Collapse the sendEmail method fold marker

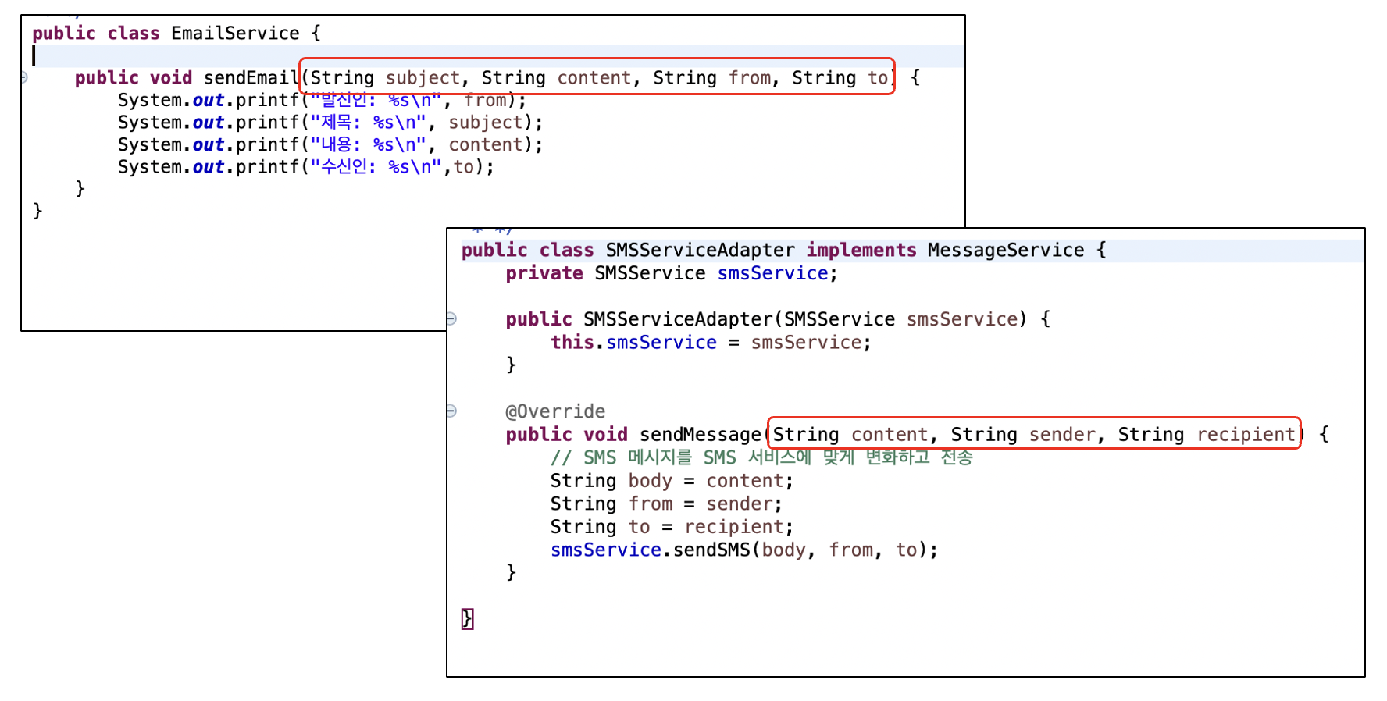24,77
